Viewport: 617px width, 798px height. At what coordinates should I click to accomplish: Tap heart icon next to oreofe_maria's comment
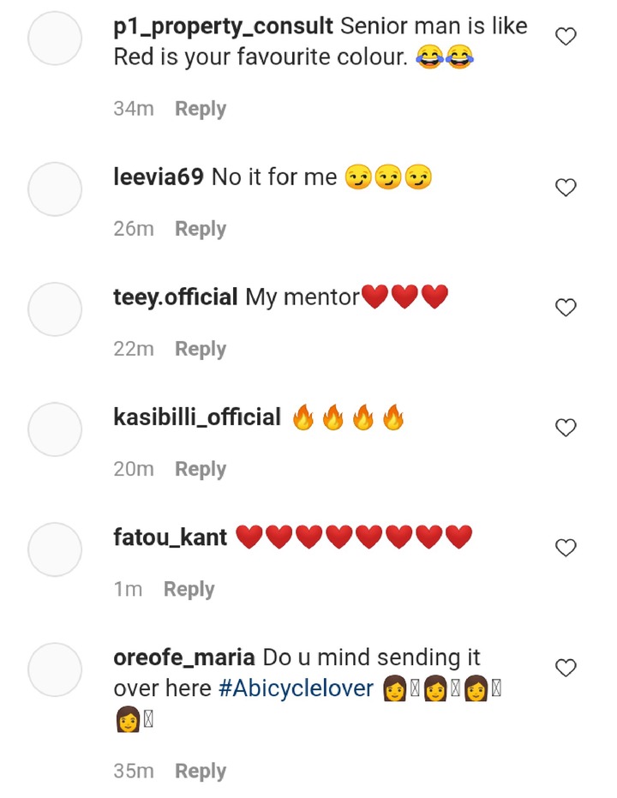tap(565, 668)
